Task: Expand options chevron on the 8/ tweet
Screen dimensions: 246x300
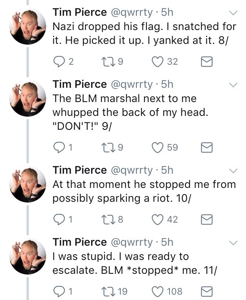Action: click(233, 13)
